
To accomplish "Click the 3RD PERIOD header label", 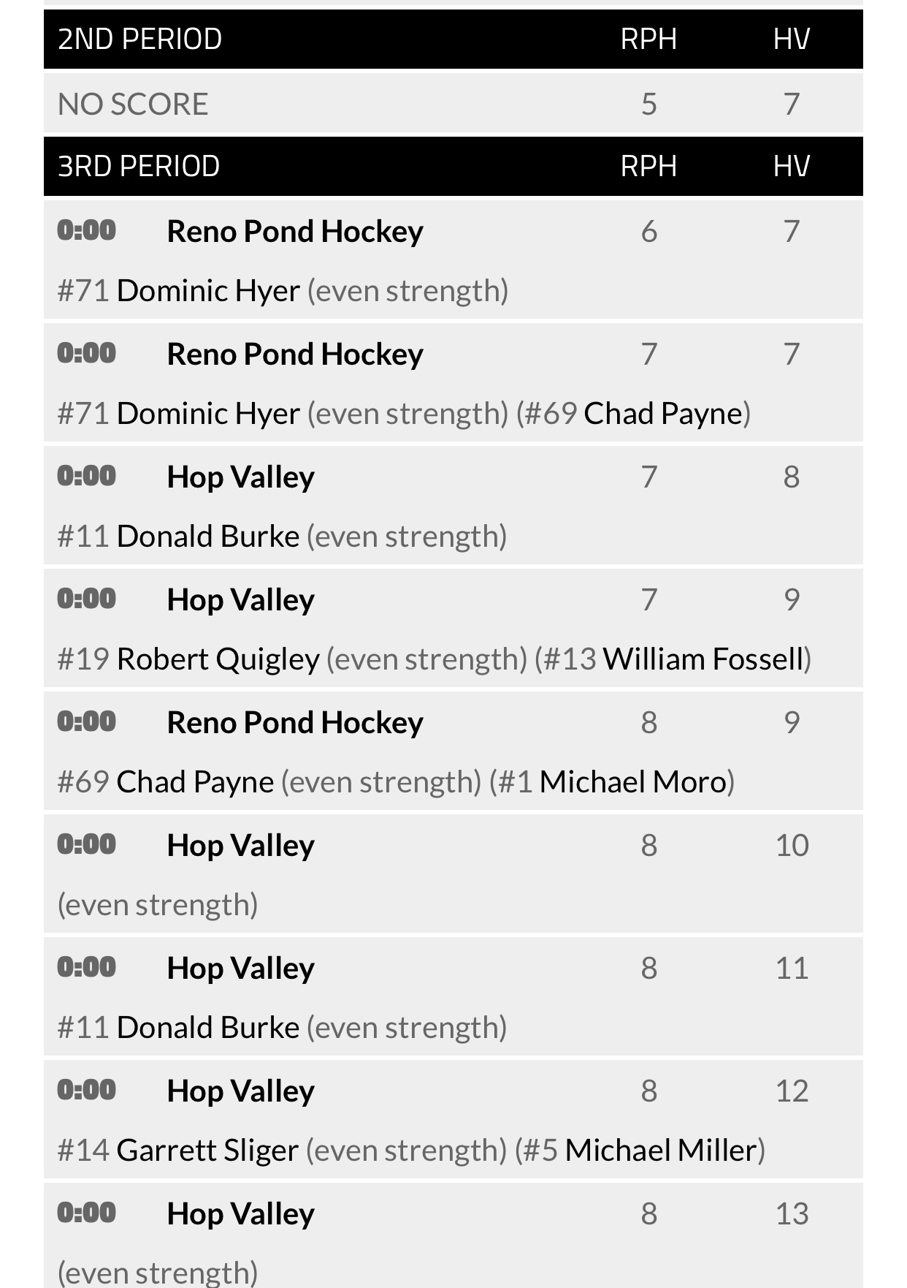I will click(x=139, y=167).
